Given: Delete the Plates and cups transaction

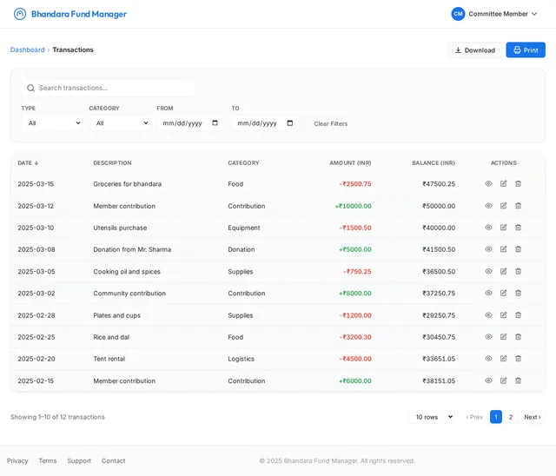Looking at the screenshot, I should [518, 315].
